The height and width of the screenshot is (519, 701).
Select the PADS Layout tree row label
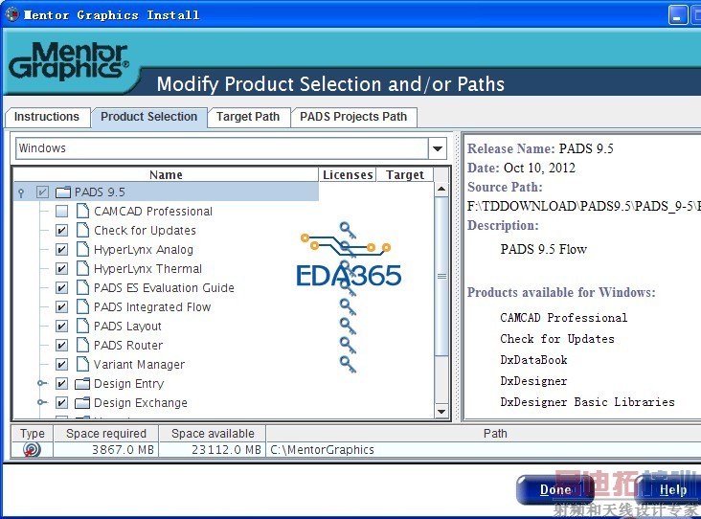pyautogui.click(x=127, y=326)
